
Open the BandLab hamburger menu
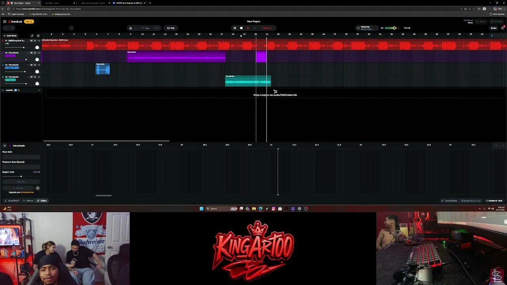pos(4,21)
